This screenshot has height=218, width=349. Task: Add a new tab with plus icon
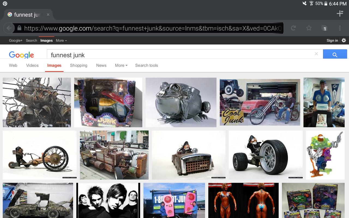(340, 13)
